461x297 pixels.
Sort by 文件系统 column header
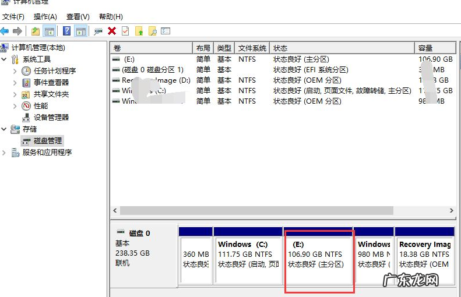252,48
